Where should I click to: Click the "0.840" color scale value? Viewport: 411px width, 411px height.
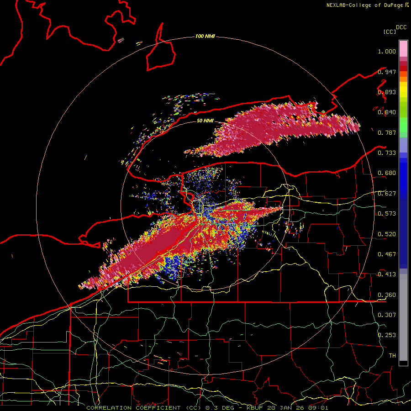point(387,112)
